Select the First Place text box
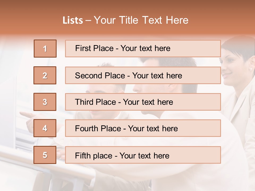 coord(143,49)
